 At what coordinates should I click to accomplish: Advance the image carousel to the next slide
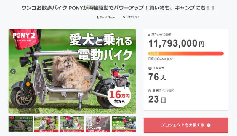pos(131,71)
